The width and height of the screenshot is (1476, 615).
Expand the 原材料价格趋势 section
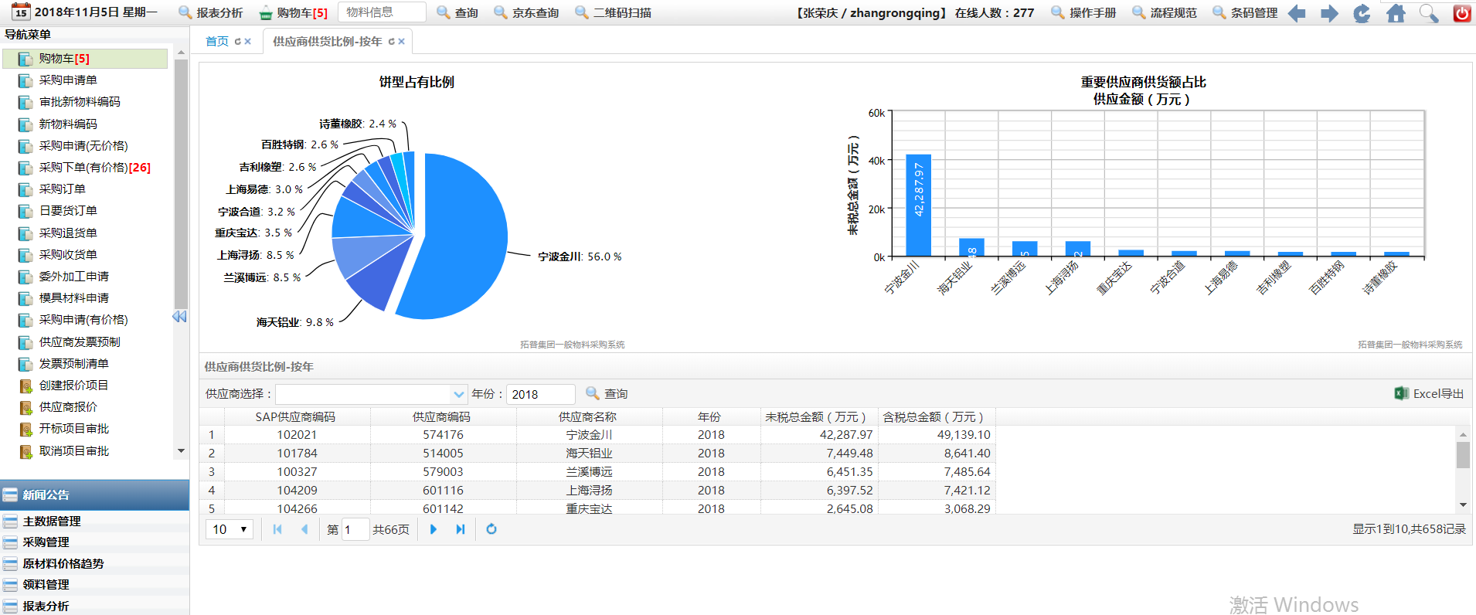click(94, 564)
